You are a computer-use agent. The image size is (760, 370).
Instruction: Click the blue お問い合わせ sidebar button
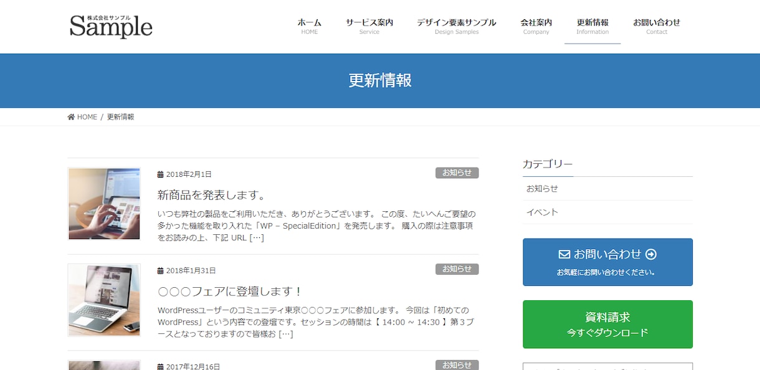point(607,262)
